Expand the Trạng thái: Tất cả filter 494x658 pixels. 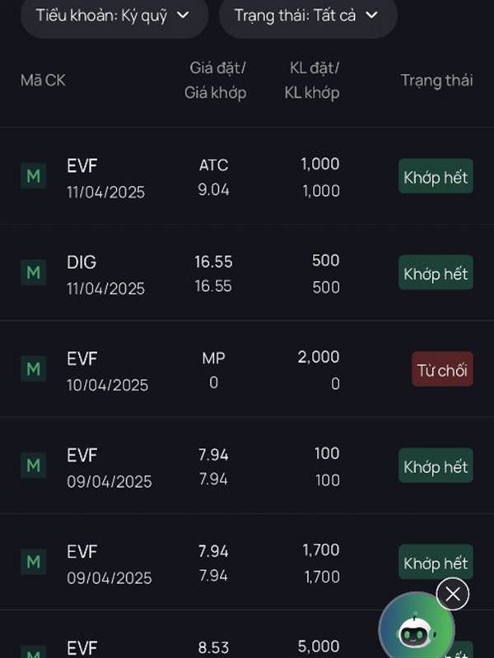pos(308,15)
